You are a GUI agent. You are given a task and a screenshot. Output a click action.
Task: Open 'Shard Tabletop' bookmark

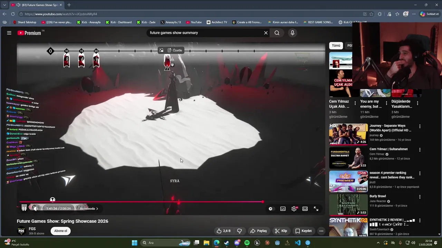[25, 22]
